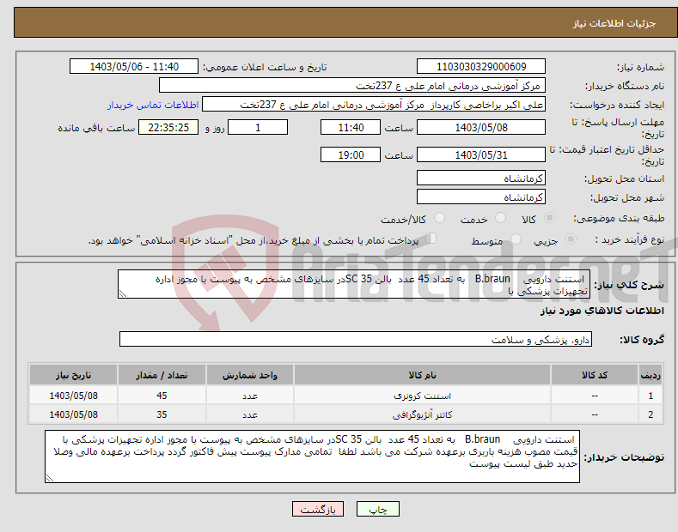Click the ردیف column header
Viewport: 678px width, 532px height.
[651, 375]
